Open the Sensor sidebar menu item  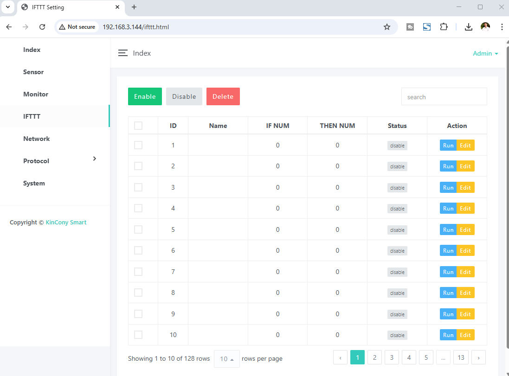(x=33, y=72)
